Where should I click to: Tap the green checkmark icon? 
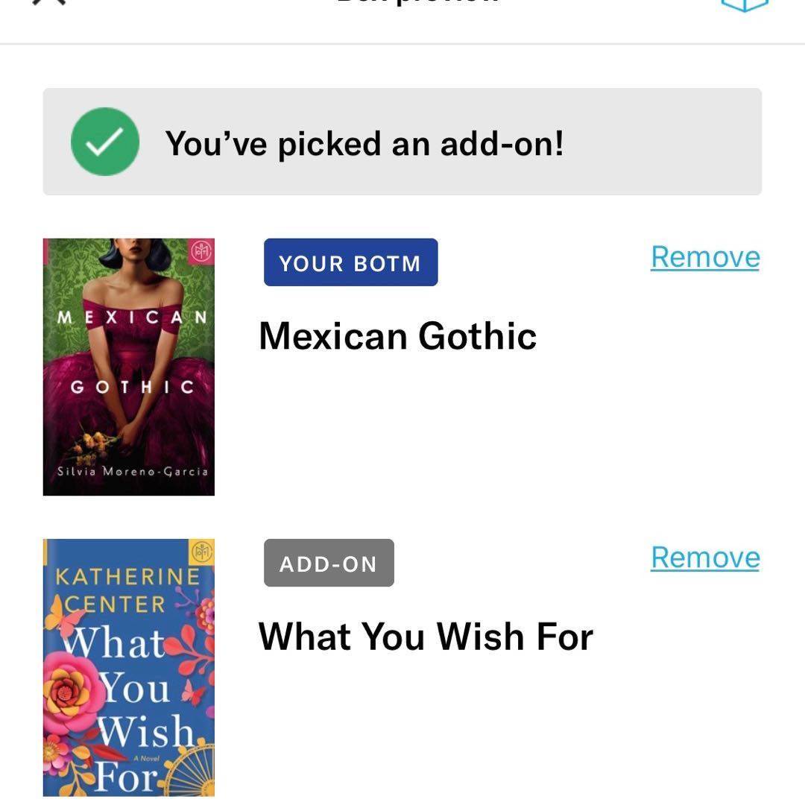[x=104, y=142]
